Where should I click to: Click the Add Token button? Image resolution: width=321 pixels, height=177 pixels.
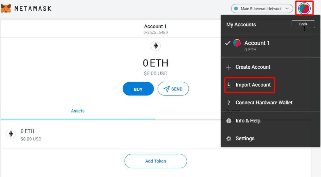coord(156,161)
